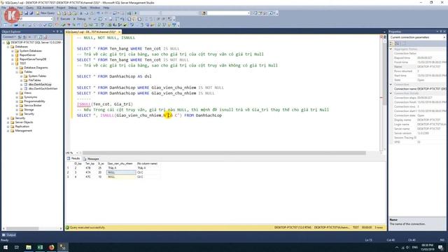Screen dimensions: 448x252
Task: Expand the Programmability node
Action: [x=17, y=101]
